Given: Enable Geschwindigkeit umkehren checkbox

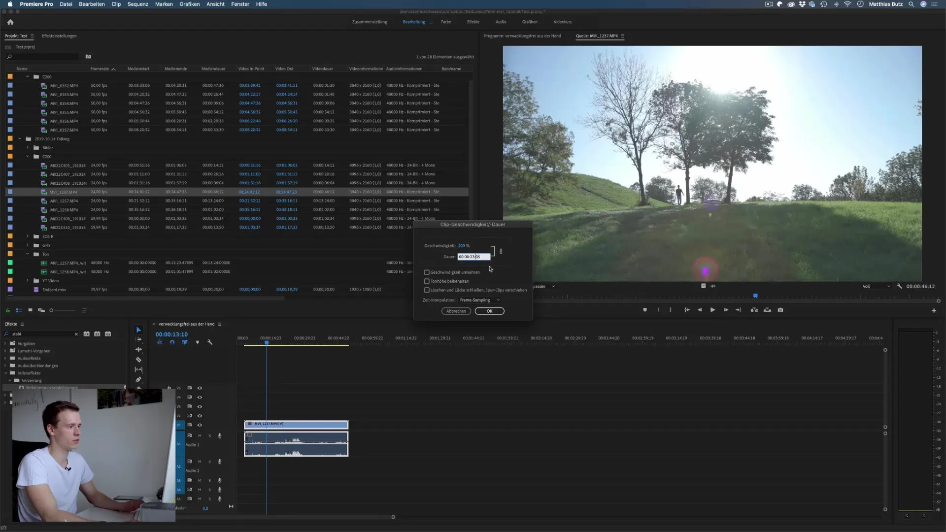Looking at the screenshot, I should tap(427, 272).
